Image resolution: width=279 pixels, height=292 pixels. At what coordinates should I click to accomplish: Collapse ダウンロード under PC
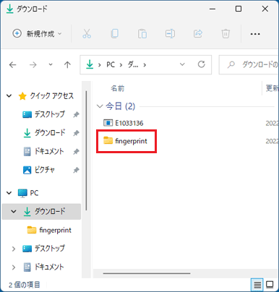(14, 212)
